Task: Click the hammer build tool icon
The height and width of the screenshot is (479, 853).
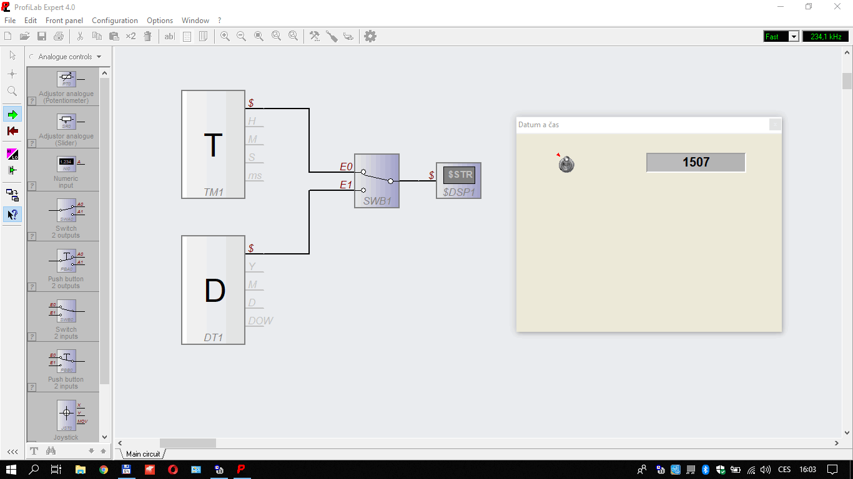Action: [x=315, y=36]
